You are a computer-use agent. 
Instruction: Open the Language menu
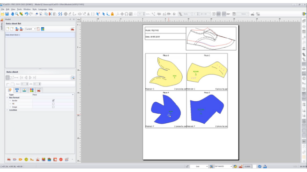click(43, 9)
